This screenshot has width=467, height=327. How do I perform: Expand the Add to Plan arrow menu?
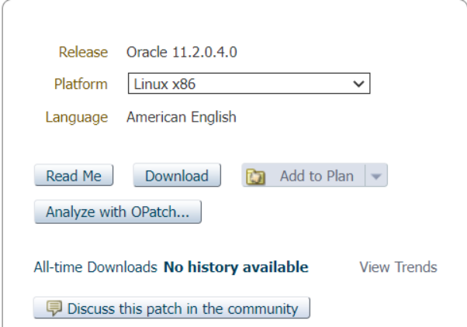coord(375,177)
